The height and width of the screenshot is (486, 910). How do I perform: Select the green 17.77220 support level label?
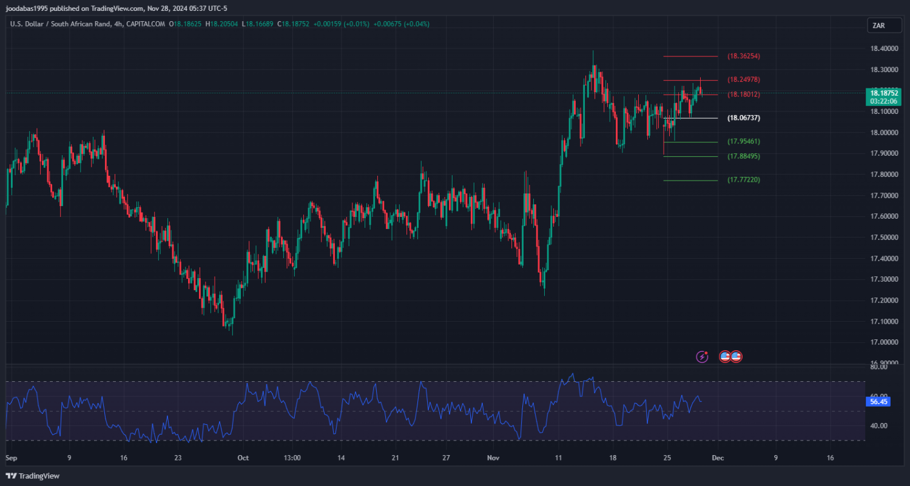pos(743,180)
